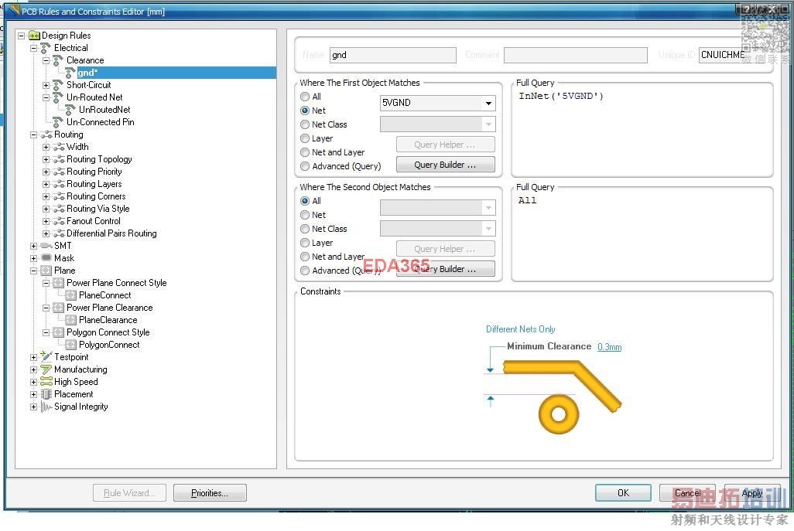Image resolution: width=794 pixels, height=531 pixels.
Task: Click the Routing category icon
Action: tap(46, 134)
